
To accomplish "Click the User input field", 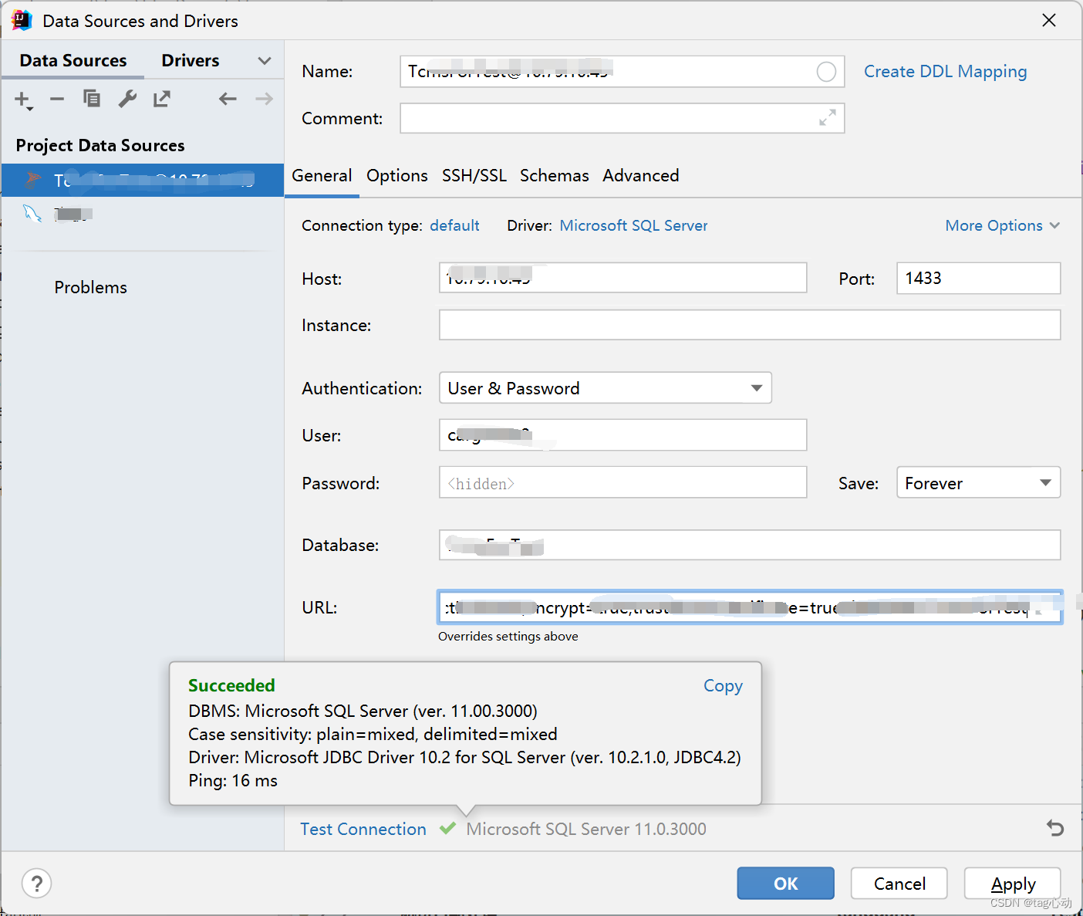I will 623,435.
